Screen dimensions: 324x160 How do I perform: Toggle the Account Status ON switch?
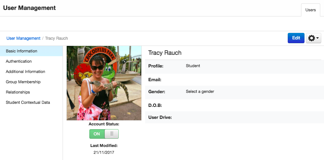point(104,134)
